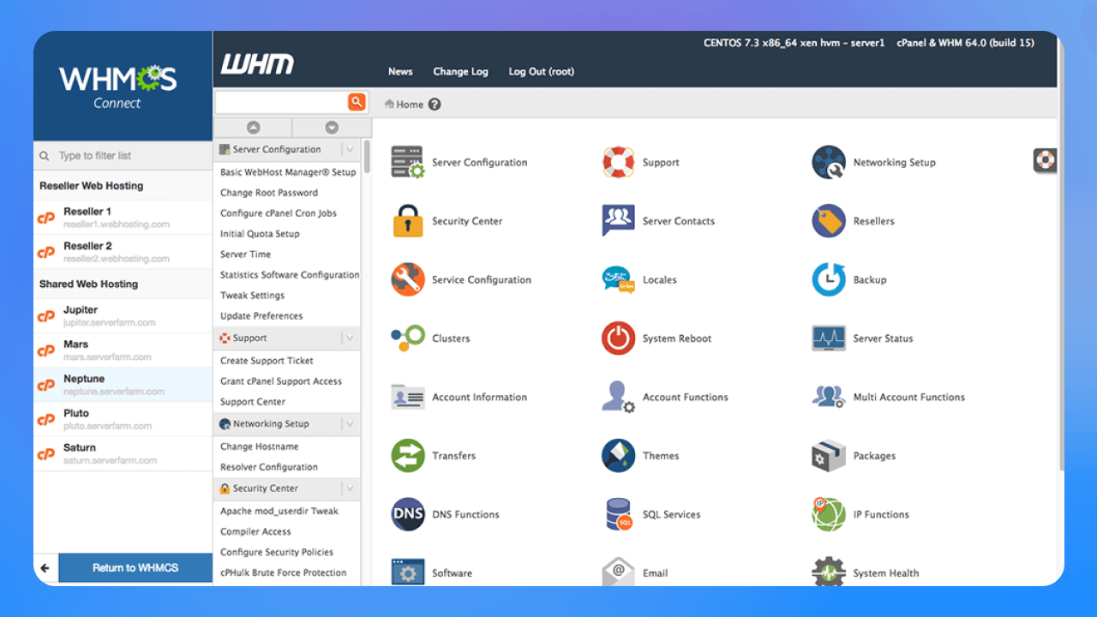The image size is (1097, 617).
Task: Open the Packages box icon
Action: pos(829,456)
